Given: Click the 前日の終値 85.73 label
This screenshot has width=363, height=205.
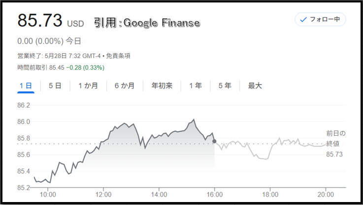Looking at the screenshot, I should (336, 144).
